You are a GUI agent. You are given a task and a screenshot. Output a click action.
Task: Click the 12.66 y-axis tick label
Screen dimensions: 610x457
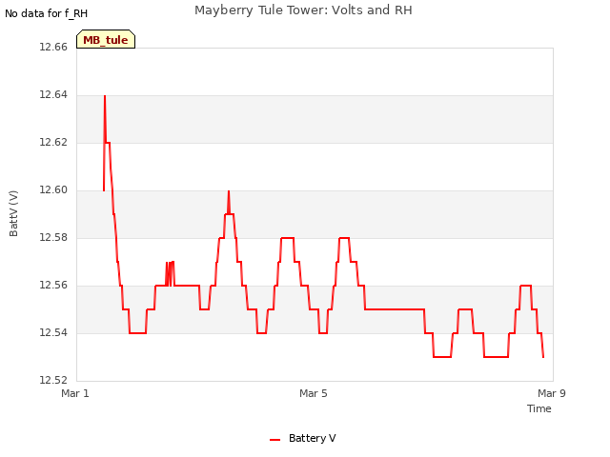[53, 47]
